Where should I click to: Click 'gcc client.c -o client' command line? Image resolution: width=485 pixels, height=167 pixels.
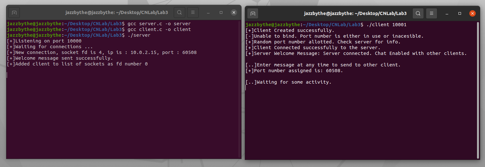click(99, 29)
